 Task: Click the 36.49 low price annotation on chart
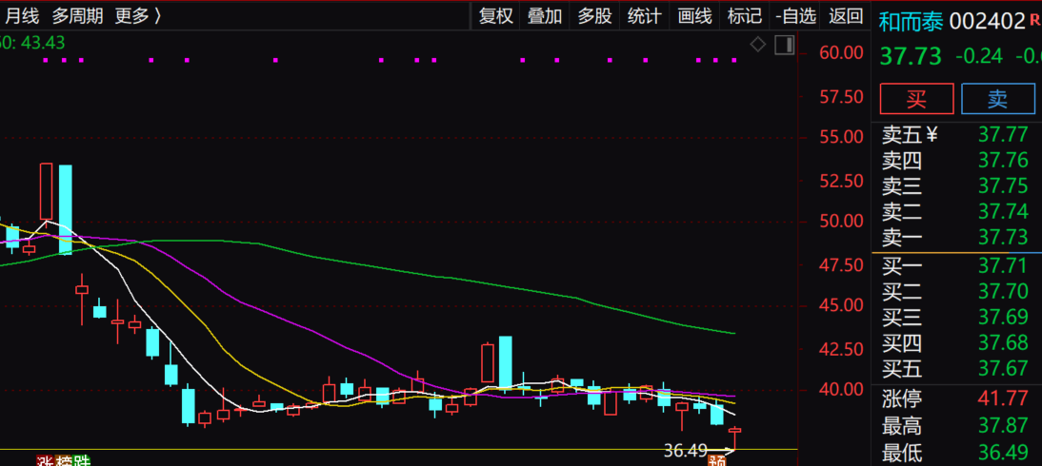point(685,452)
